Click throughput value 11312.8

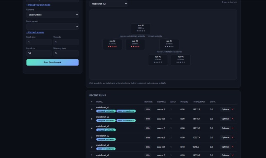196,110
